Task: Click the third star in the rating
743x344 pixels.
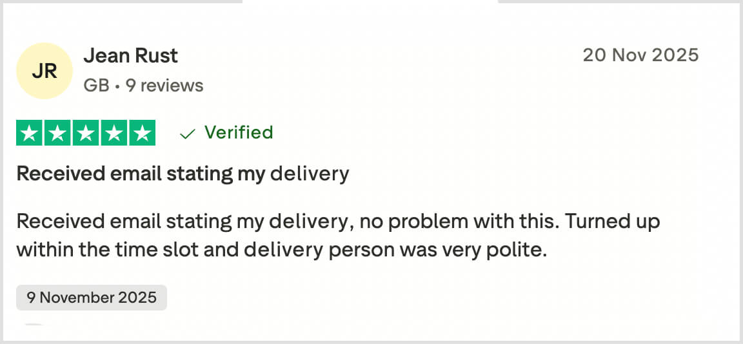Action: (x=85, y=133)
